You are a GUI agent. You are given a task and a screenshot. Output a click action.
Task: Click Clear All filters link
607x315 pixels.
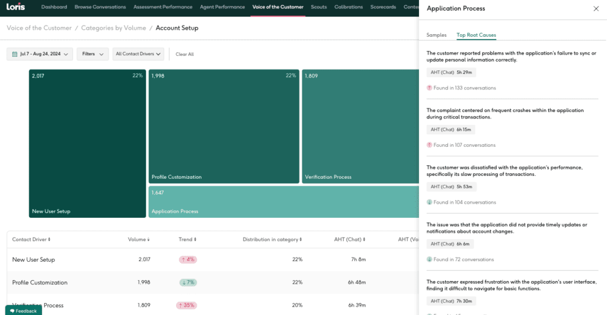(184, 54)
